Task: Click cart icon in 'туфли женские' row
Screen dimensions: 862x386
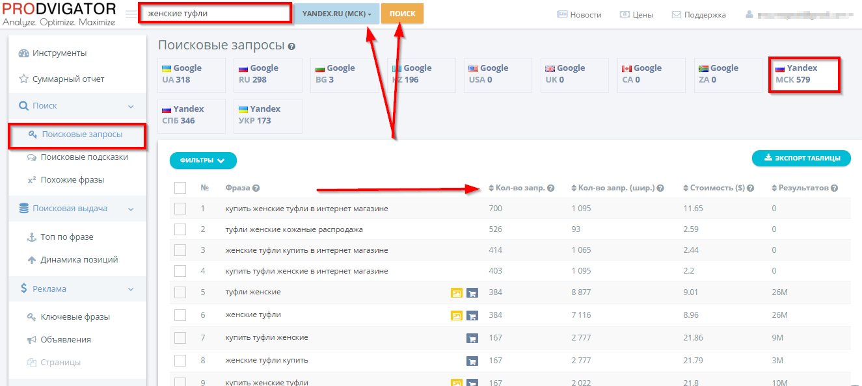Action: point(472,293)
